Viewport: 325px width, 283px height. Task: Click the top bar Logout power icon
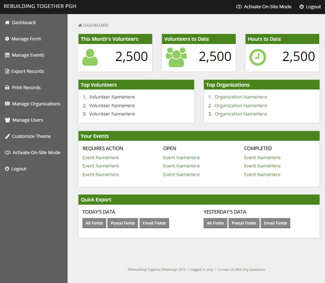[302, 6]
